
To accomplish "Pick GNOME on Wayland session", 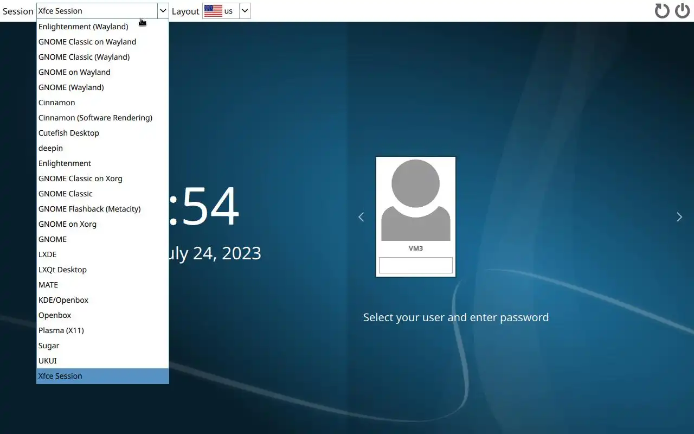I will tap(102, 72).
